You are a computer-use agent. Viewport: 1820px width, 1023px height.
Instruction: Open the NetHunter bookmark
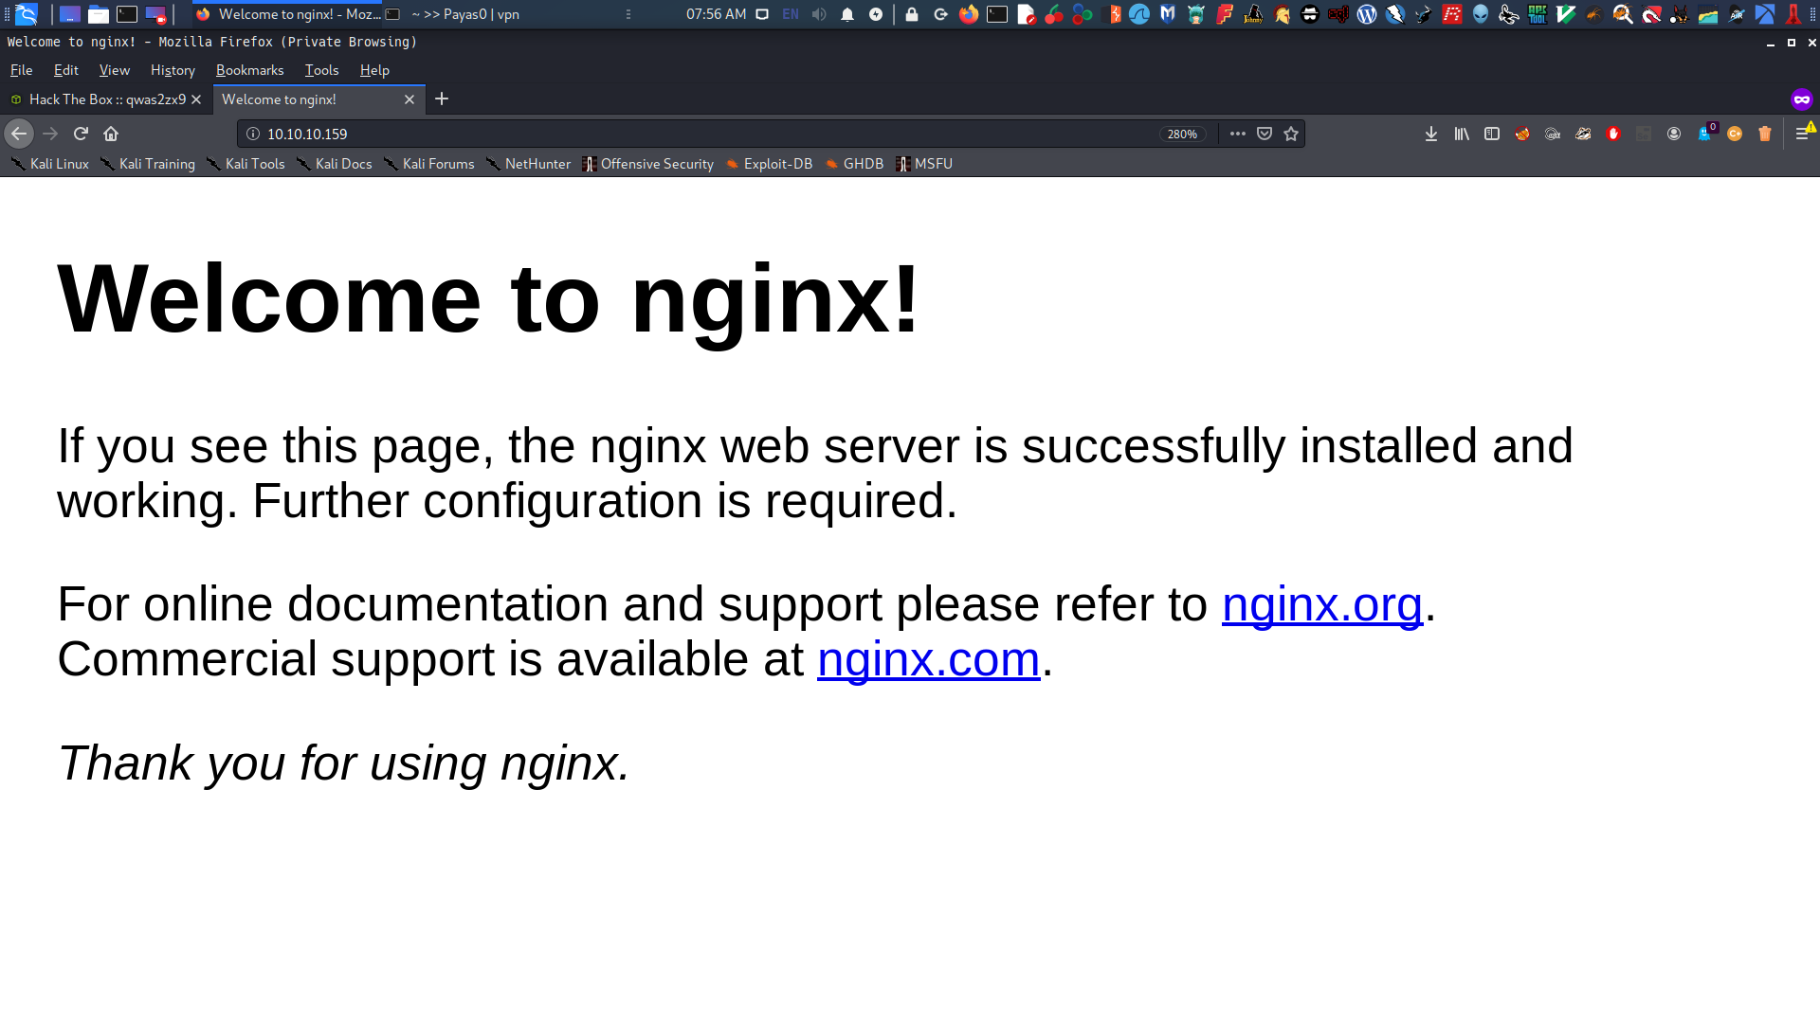pos(529,164)
